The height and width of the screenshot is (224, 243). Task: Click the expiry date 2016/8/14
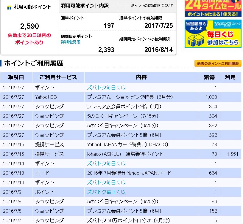pyautogui.click(x=158, y=50)
